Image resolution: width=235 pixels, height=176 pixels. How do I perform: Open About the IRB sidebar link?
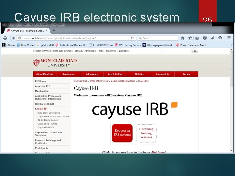pyautogui.click(x=42, y=86)
